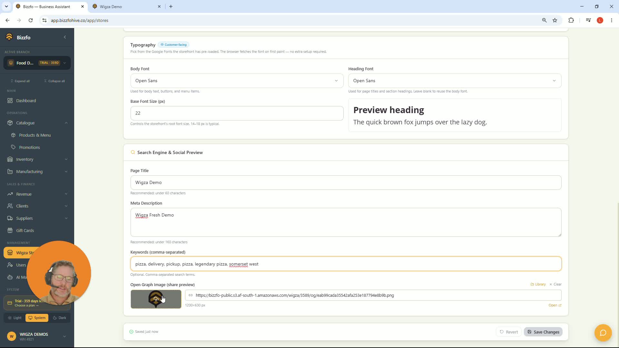Click the Base Font Size field
This screenshot has height=348, width=619.
(237, 113)
